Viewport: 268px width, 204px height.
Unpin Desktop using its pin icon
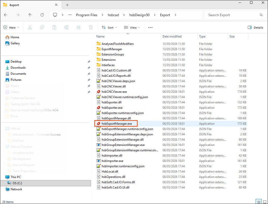(x=89, y=62)
